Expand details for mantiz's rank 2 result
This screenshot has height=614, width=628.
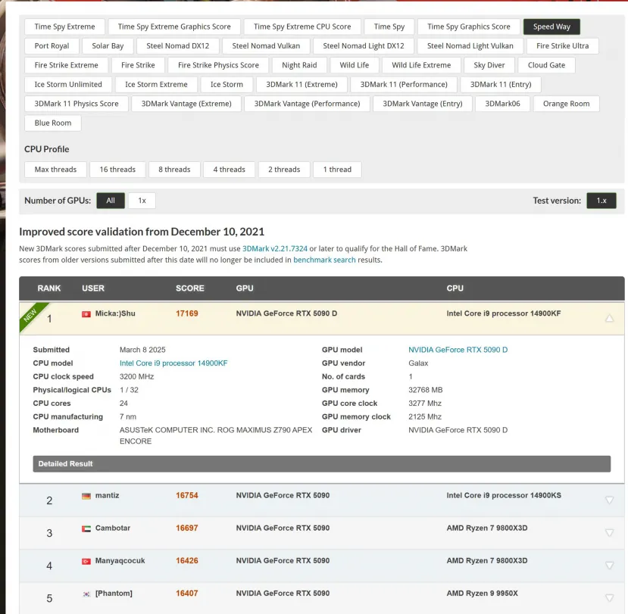609,500
